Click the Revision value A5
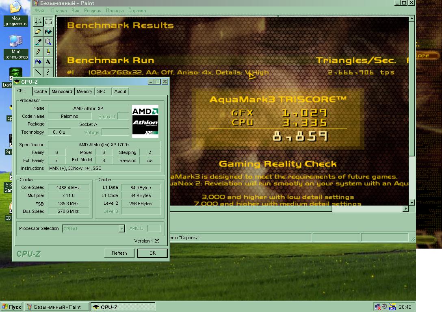442x312 pixels. (149, 160)
